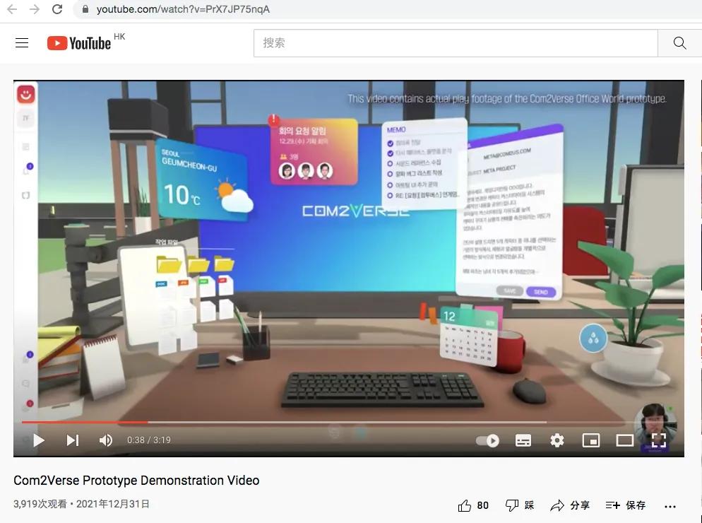Click the blue DOC file icon
Image resolution: width=702 pixels, height=523 pixels.
click(161, 284)
